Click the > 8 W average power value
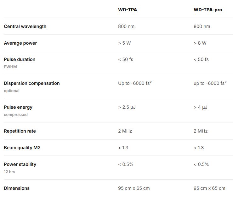Image resolution: width=233 pixels, height=197 pixels. click(x=200, y=43)
